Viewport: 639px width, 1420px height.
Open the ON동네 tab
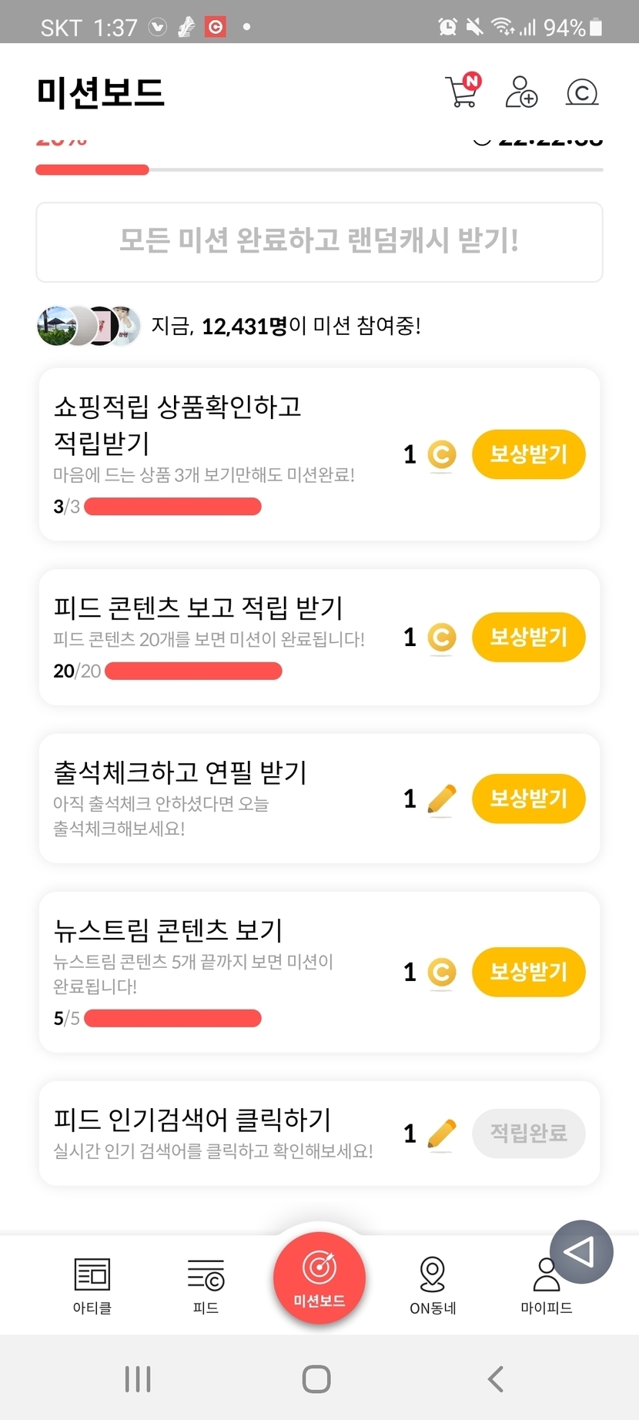433,1285
